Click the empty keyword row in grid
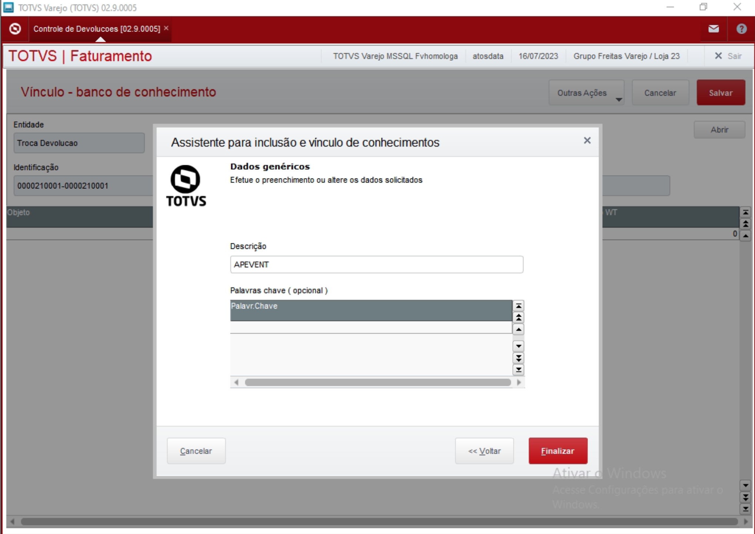 [x=371, y=327]
